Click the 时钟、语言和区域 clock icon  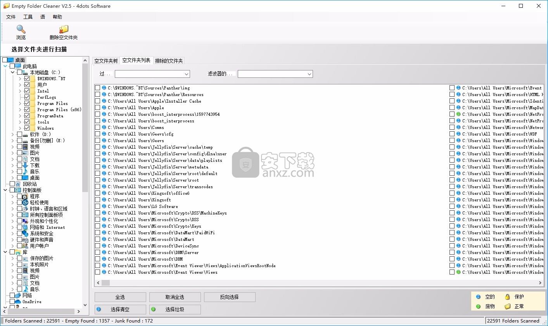coord(25,209)
